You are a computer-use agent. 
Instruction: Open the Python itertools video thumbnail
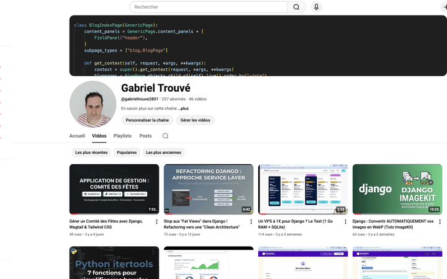(114, 263)
